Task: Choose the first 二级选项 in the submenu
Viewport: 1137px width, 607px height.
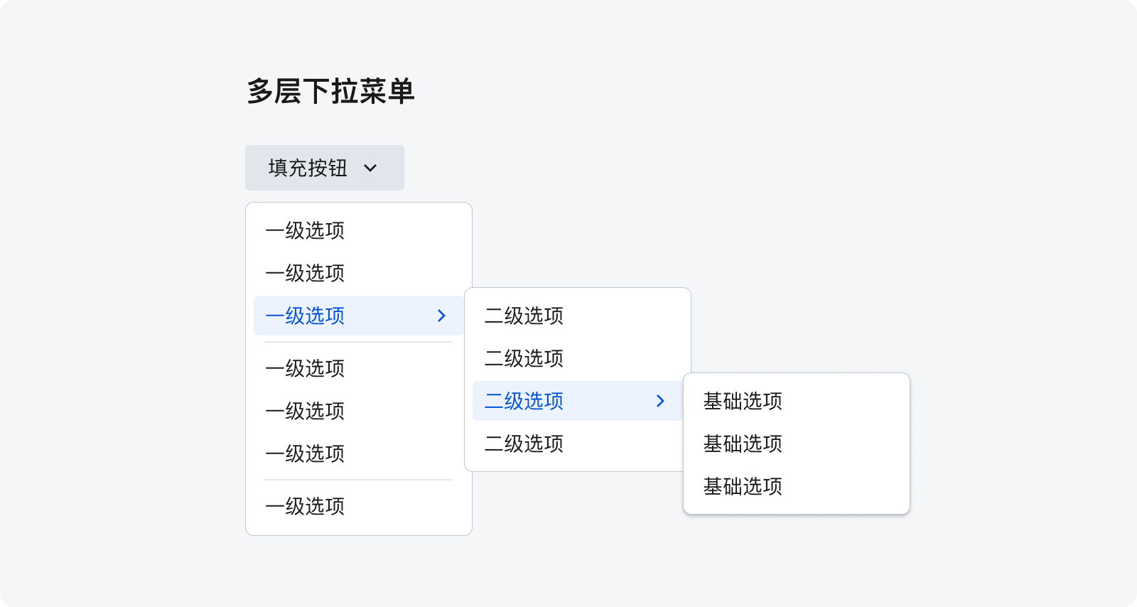Action: click(x=578, y=316)
